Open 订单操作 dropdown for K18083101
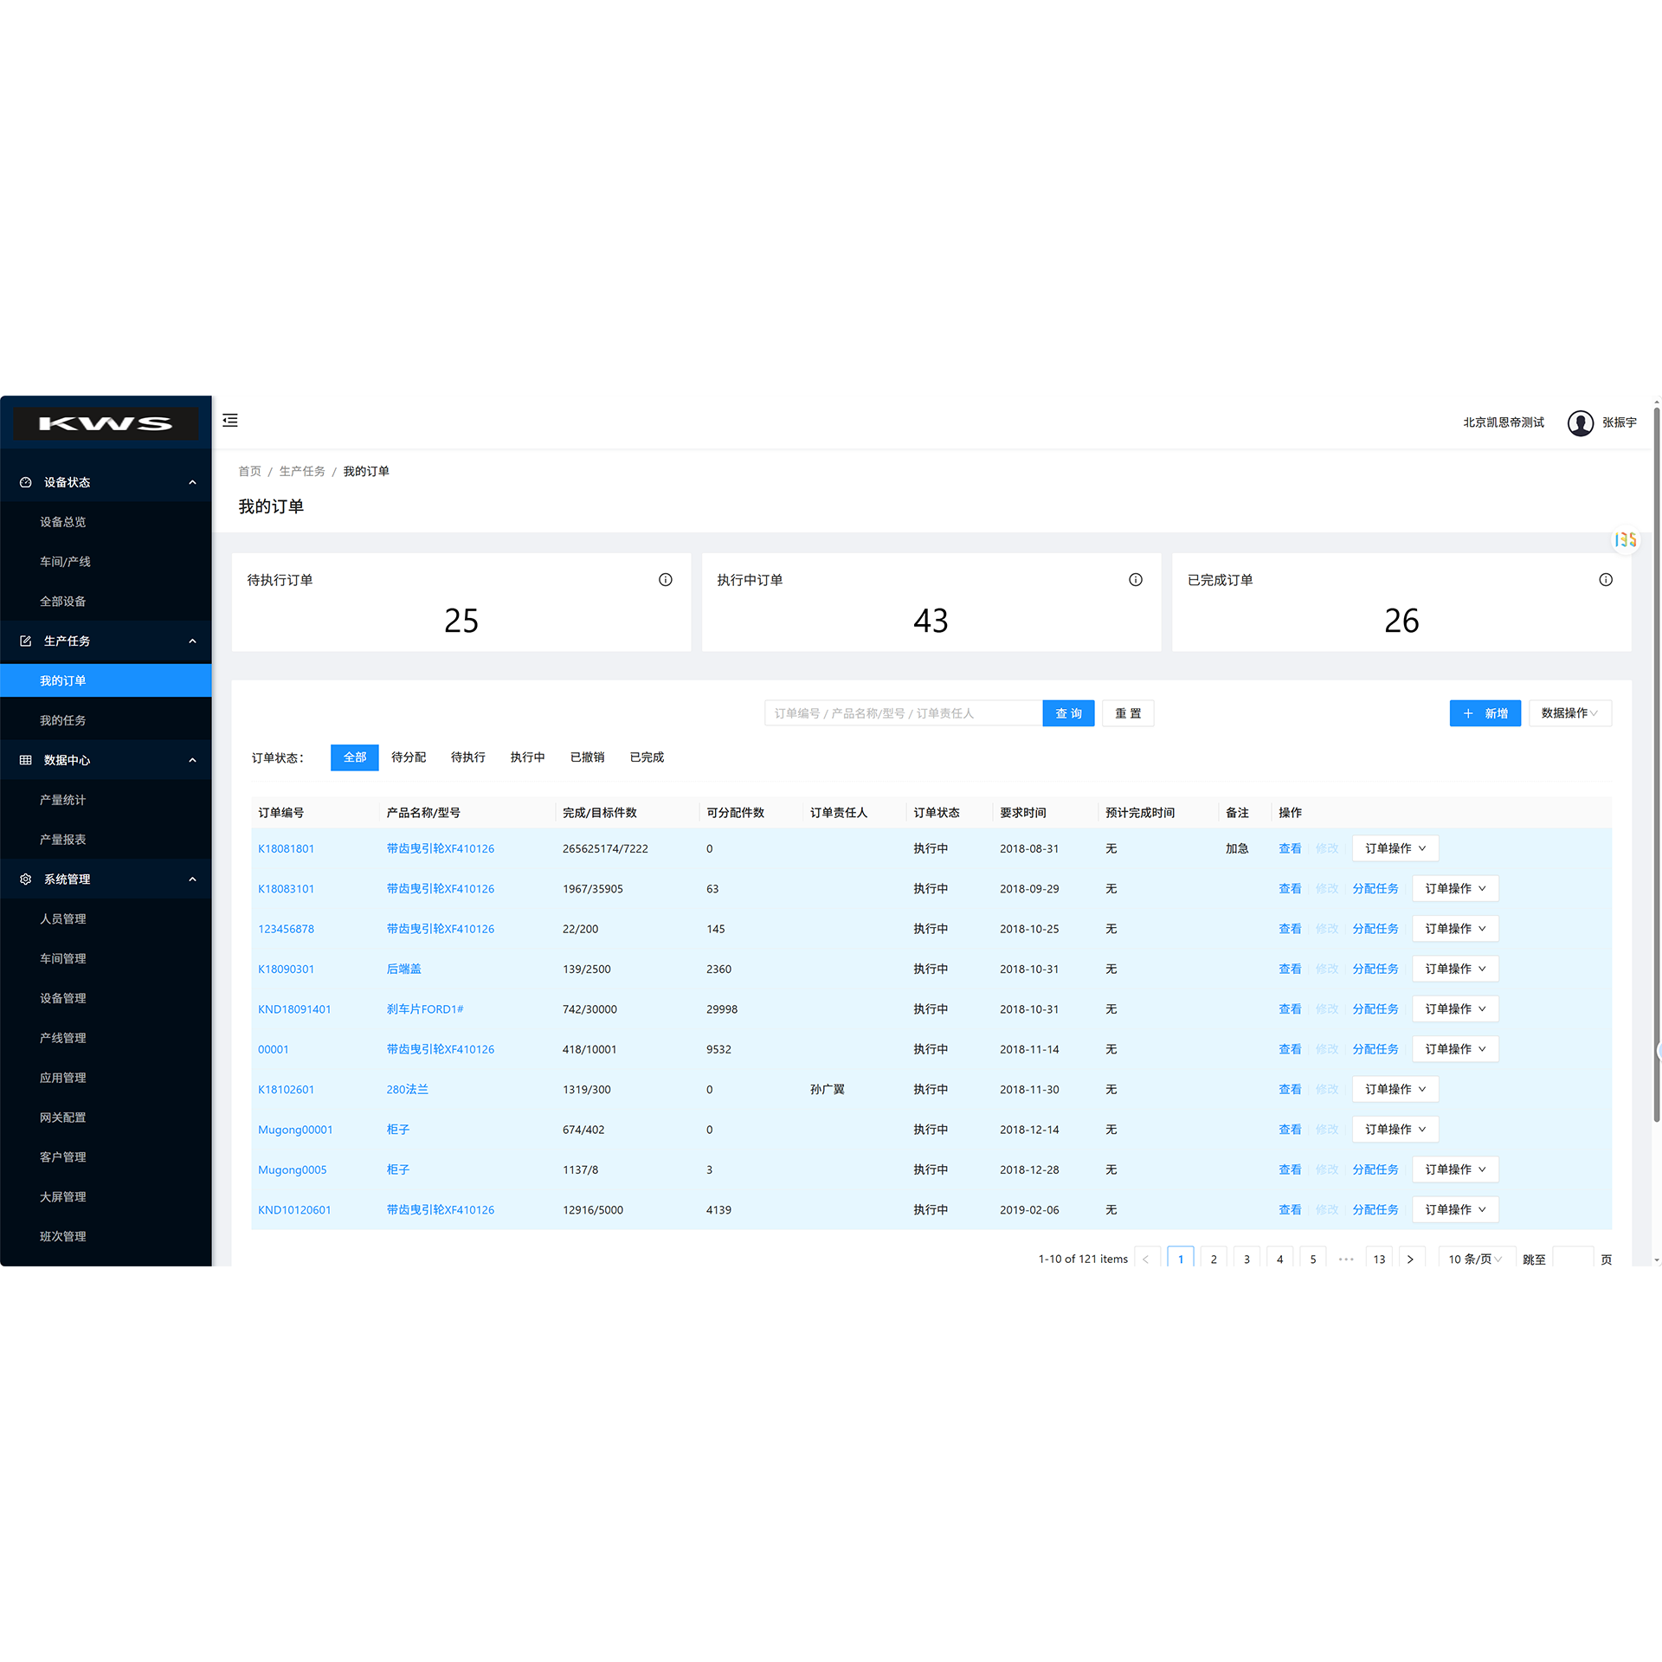The width and height of the screenshot is (1662, 1662). coord(1455,889)
